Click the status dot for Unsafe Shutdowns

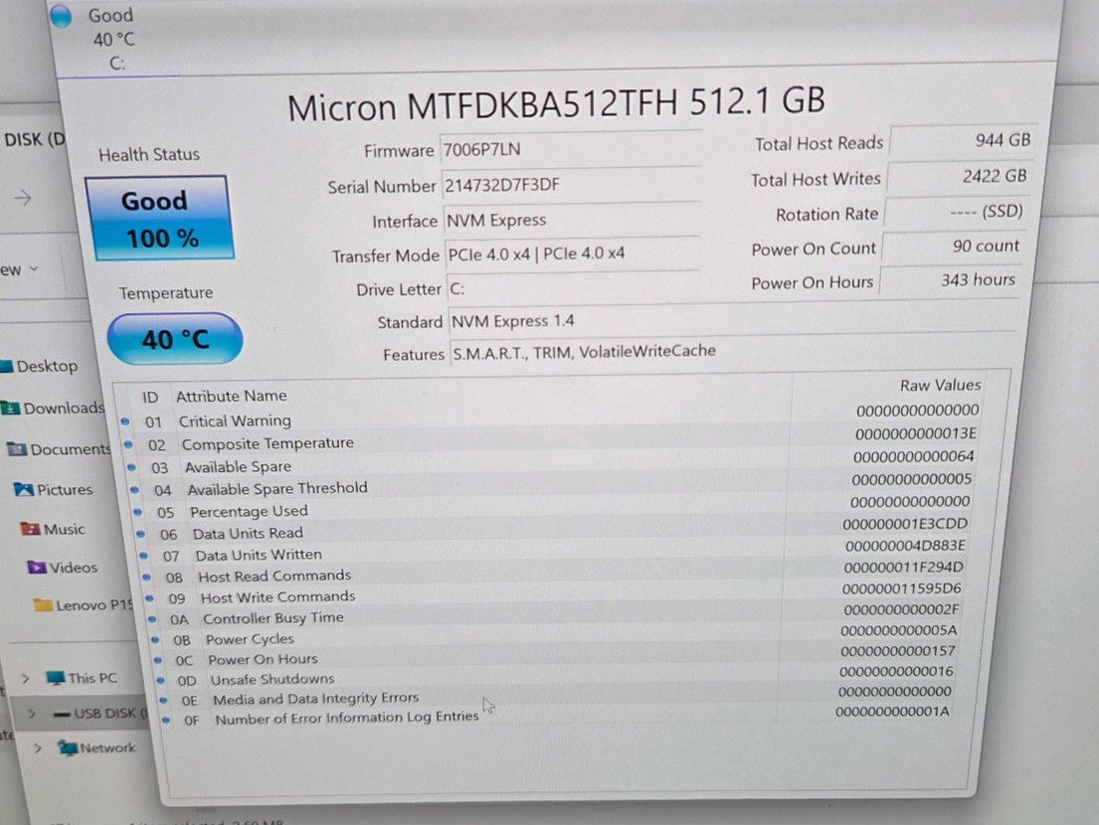(x=160, y=680)
